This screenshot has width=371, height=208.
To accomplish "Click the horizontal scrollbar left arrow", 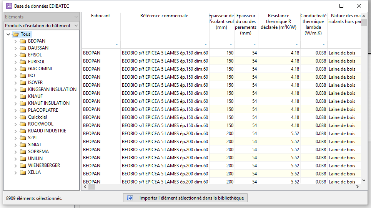I will (85, 187).
